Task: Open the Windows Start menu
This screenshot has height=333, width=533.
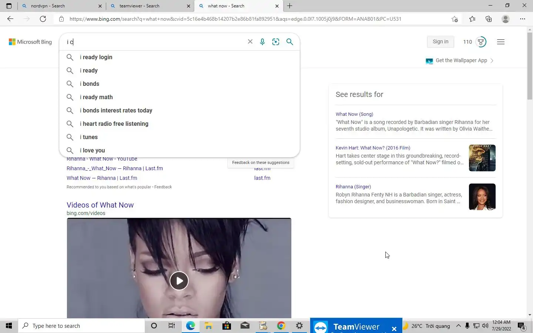Action: [9, 326]
